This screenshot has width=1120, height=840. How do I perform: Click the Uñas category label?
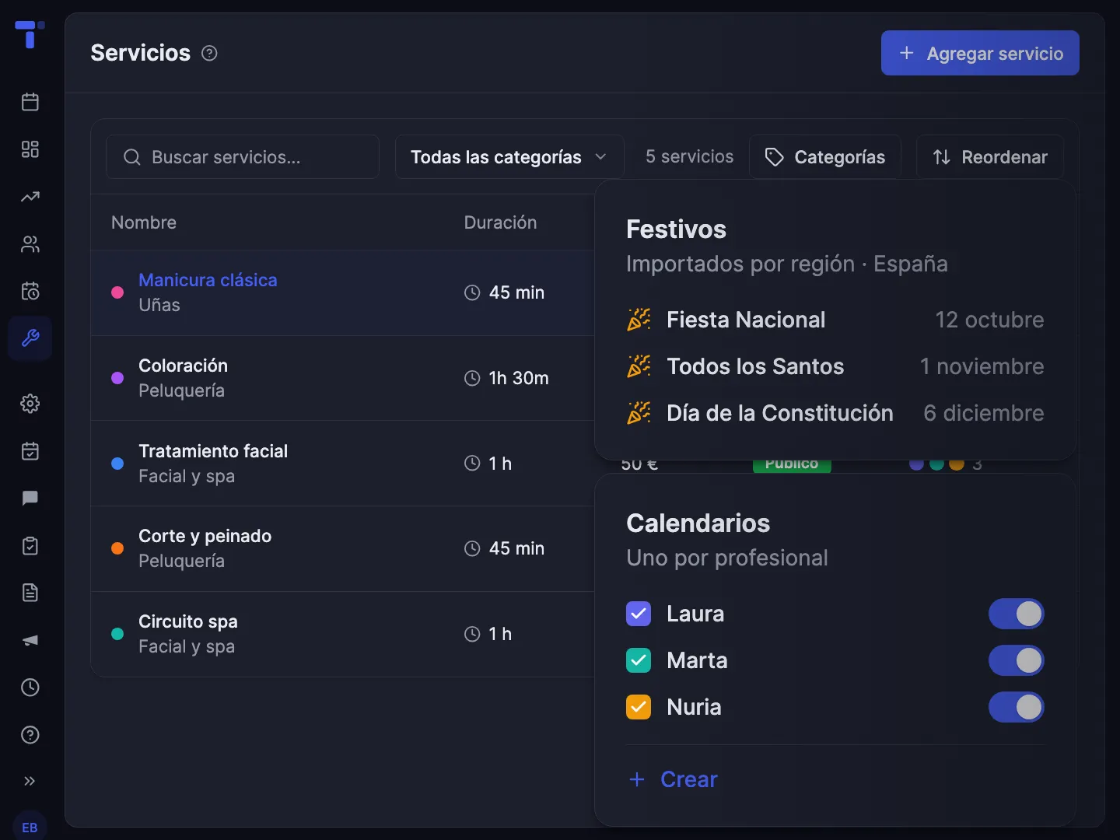pos(159,305)
